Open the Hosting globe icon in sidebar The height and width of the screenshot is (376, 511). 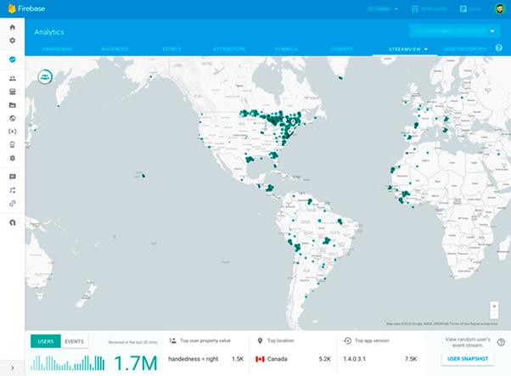(12, 118)
